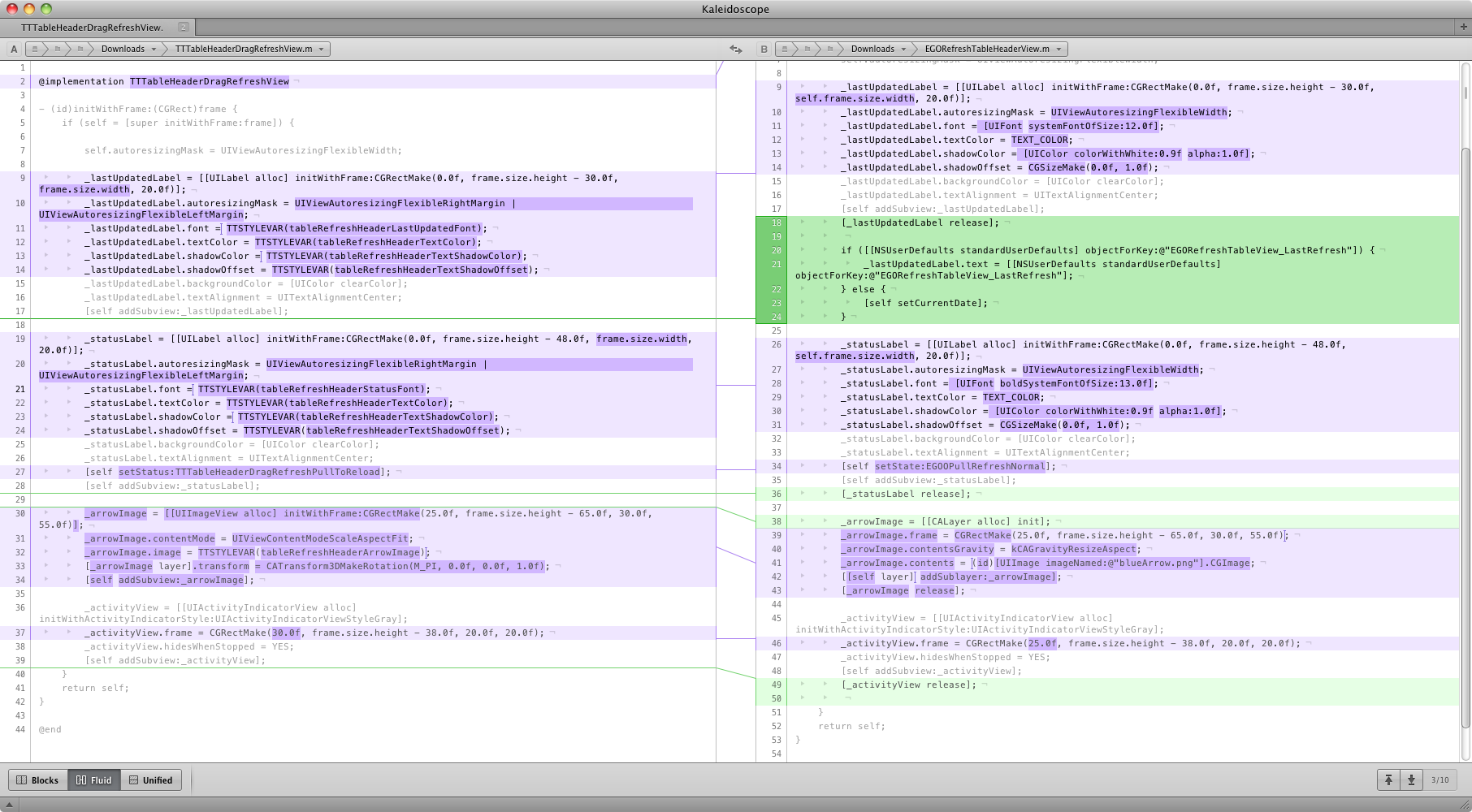The width and height of the screenshot is (1472, 812).
Task: Open the TTTableHeaderDragRefreshView.m file dropdown
Action: [249, 49]
